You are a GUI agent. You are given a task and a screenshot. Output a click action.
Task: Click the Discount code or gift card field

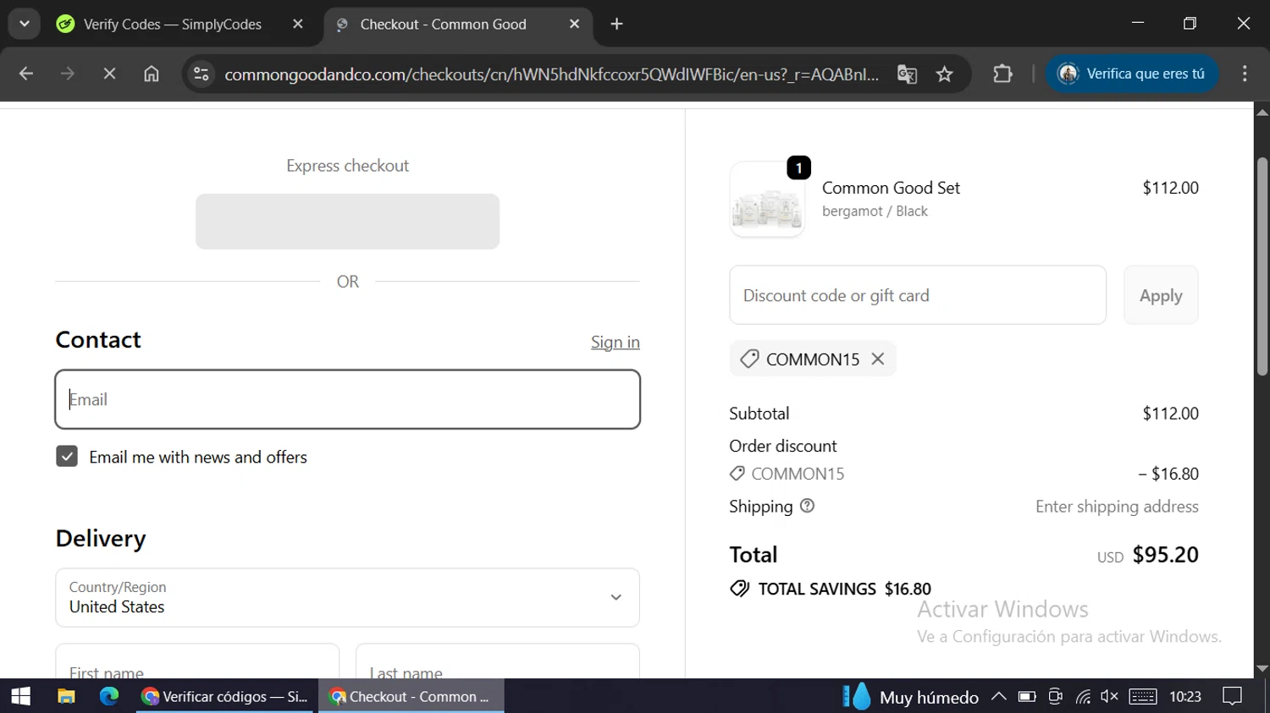(x=918, y=295)
